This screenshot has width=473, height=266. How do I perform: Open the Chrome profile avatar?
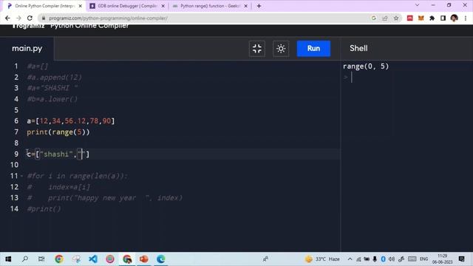[x=454, y=18]
